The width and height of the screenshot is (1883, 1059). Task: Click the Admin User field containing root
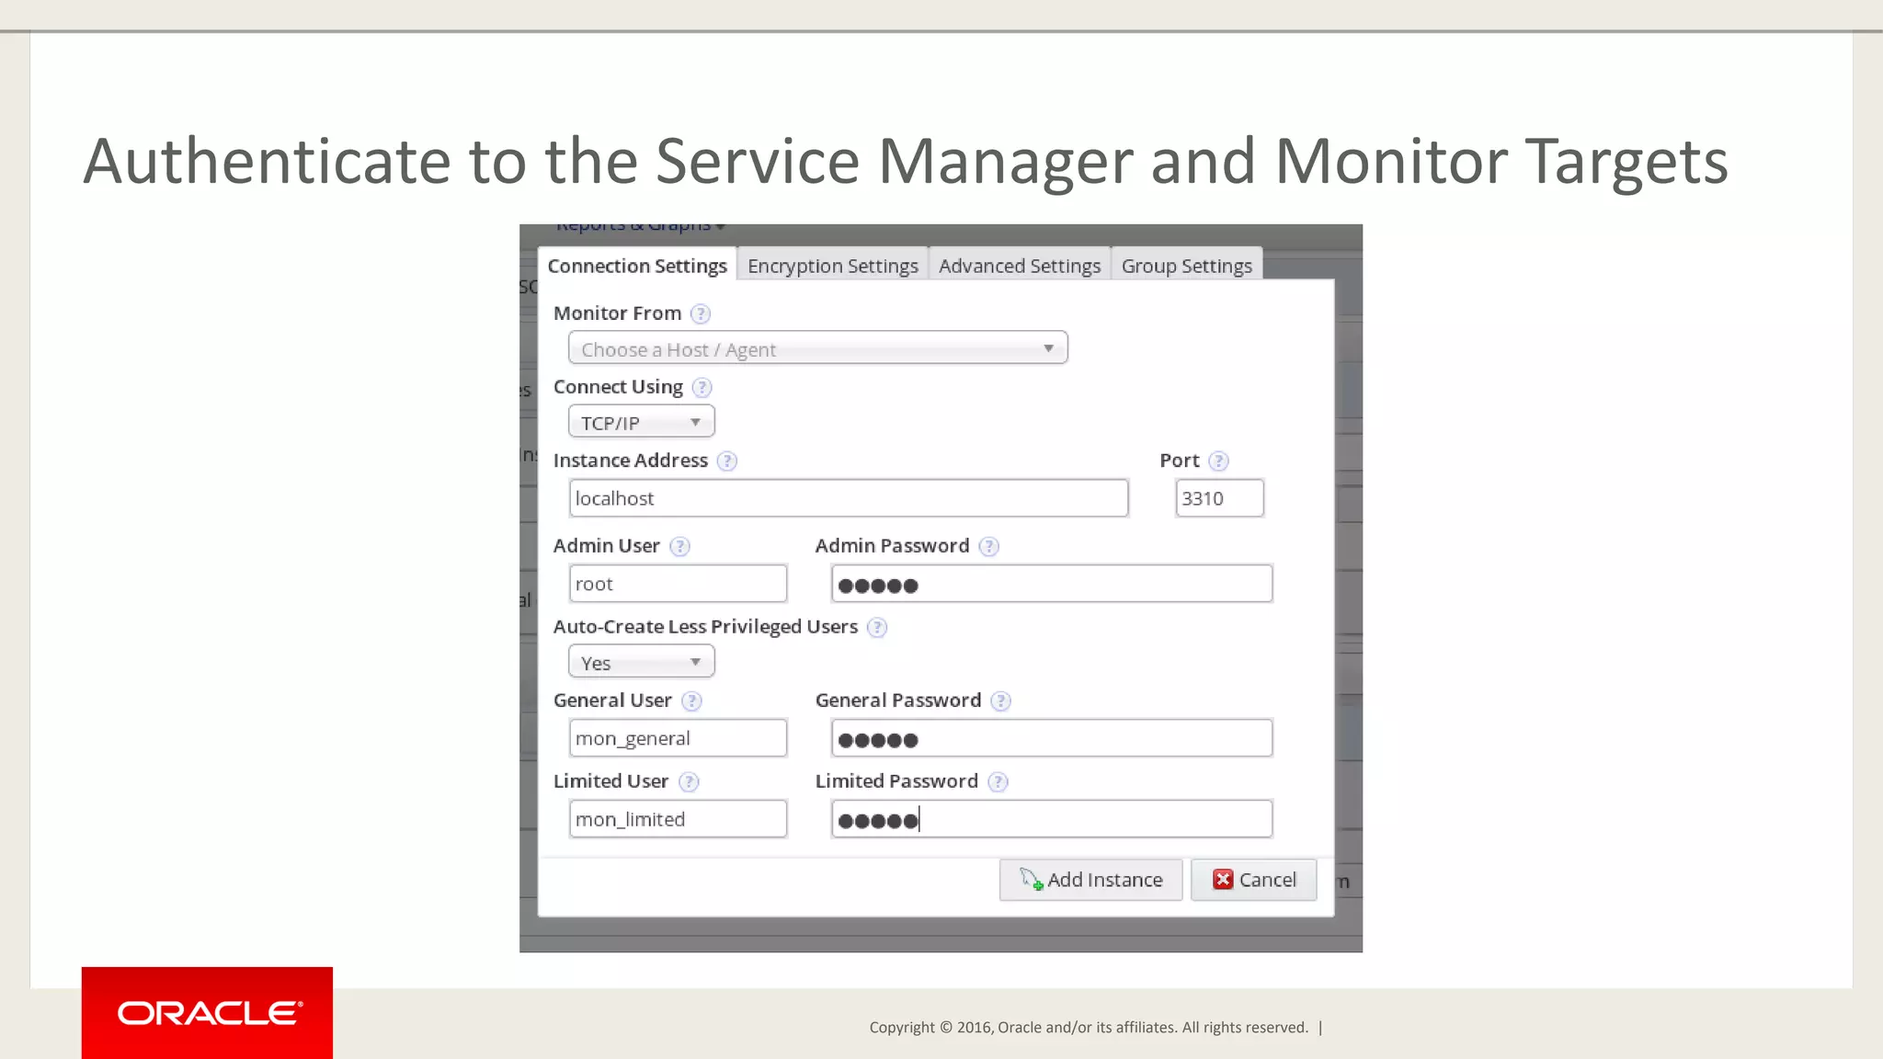click(x=678, y=584)
